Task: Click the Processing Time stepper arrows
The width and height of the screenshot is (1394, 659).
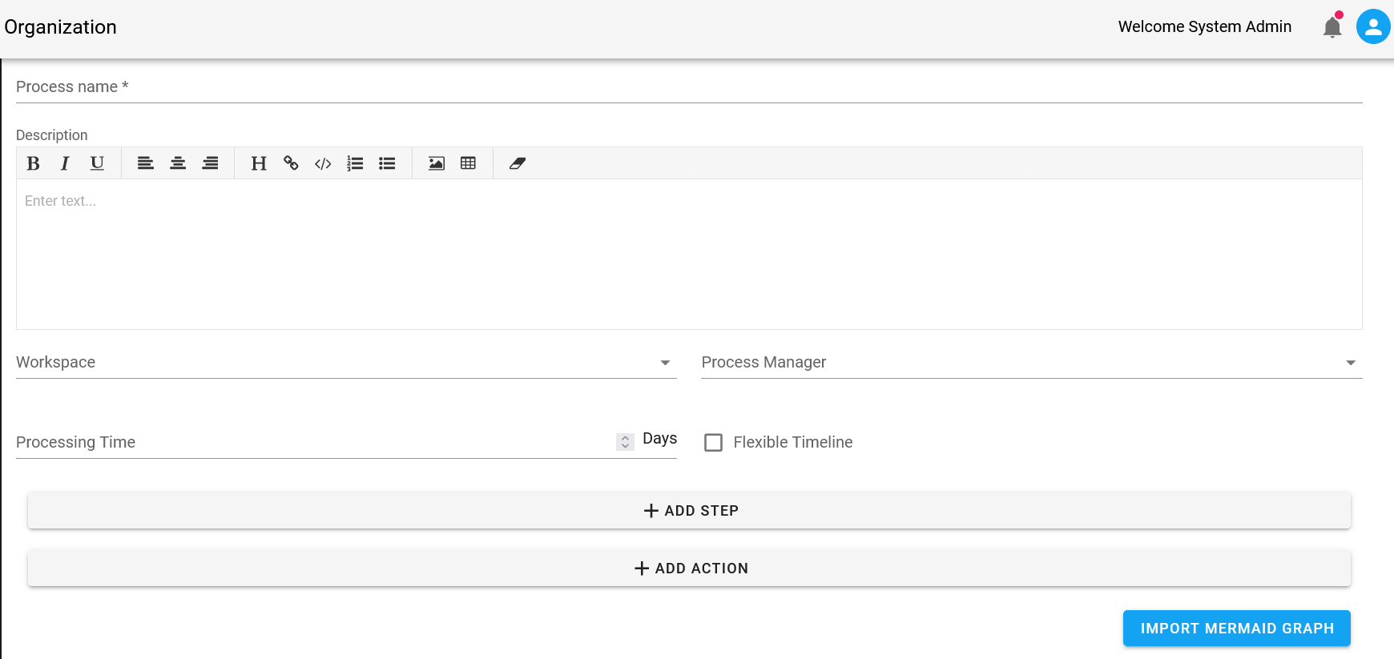Action: click(x=625, y=442)
